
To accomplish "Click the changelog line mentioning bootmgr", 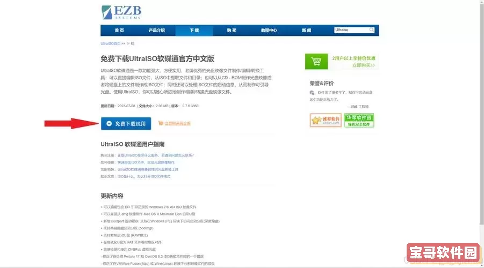I will tap(127, 228).
